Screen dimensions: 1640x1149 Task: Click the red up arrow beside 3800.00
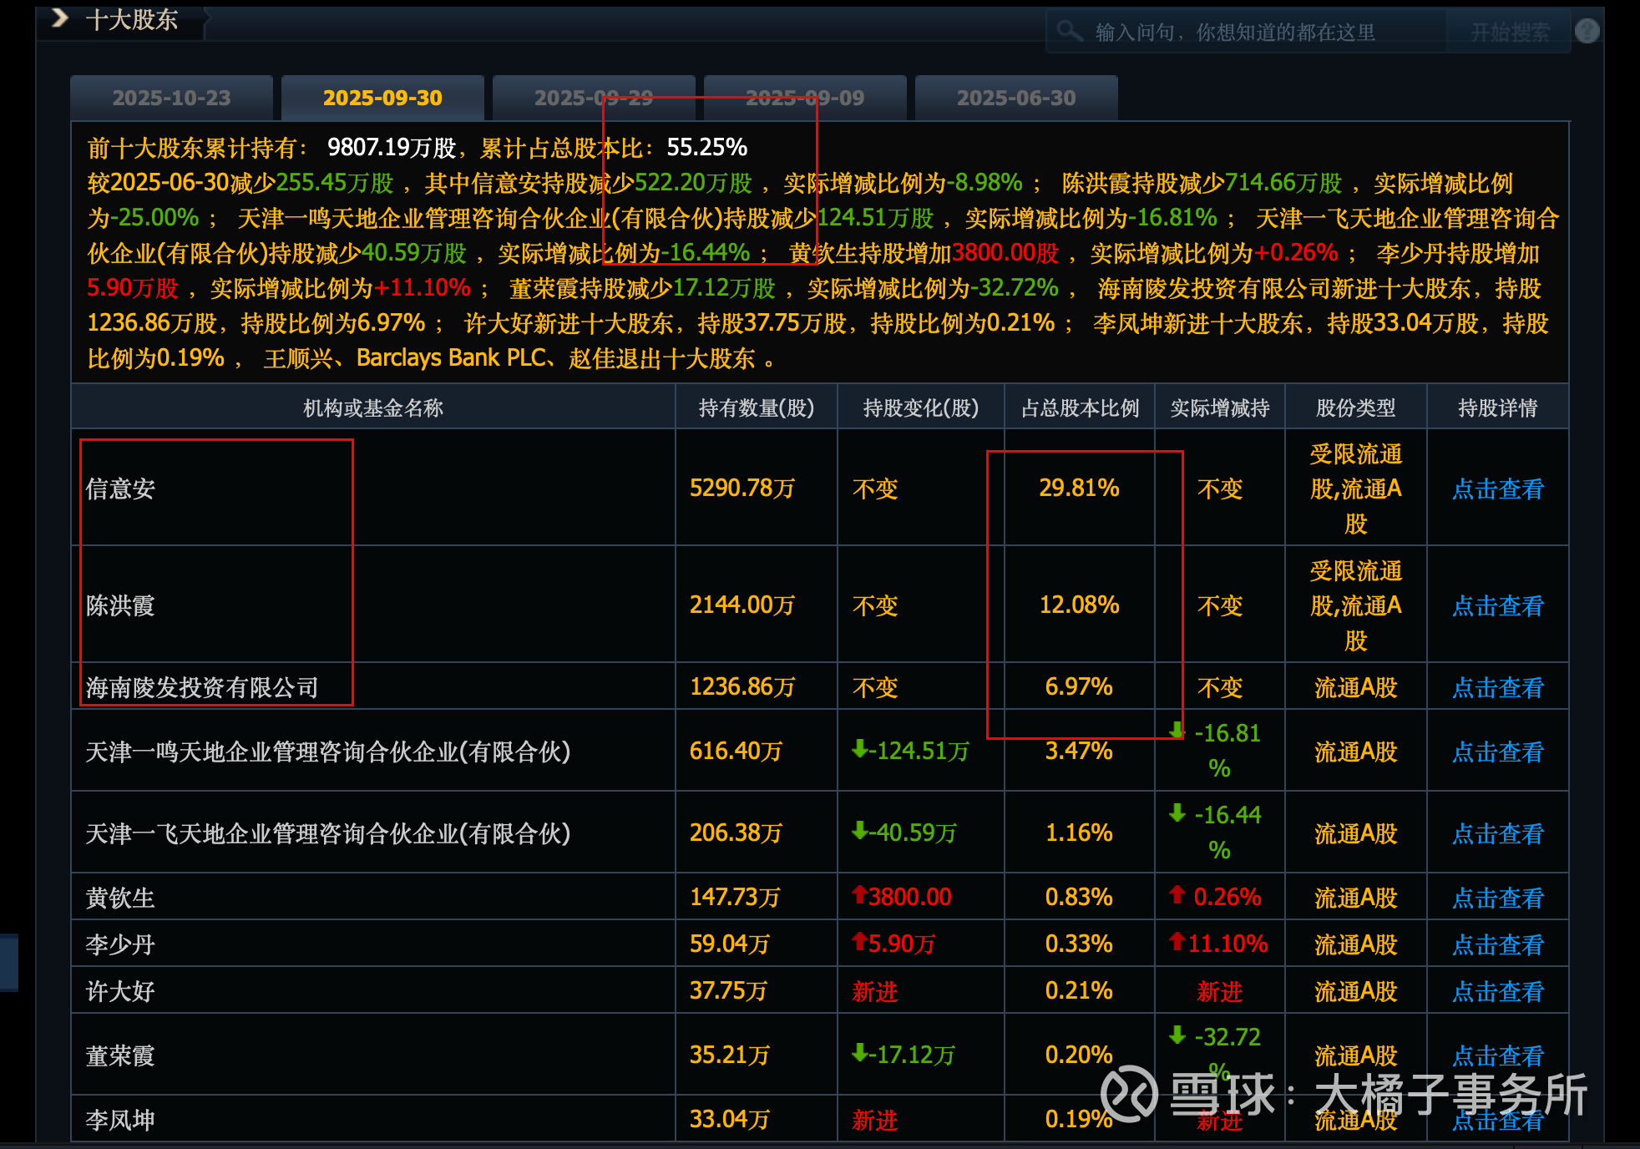click(858, 895)
